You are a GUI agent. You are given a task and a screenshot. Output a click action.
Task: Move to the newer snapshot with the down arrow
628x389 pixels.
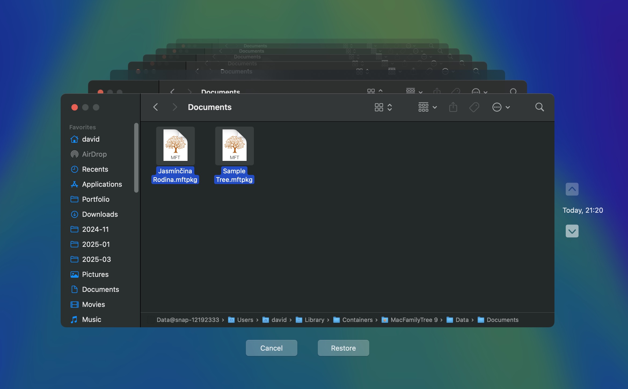(x=572, y=231)
